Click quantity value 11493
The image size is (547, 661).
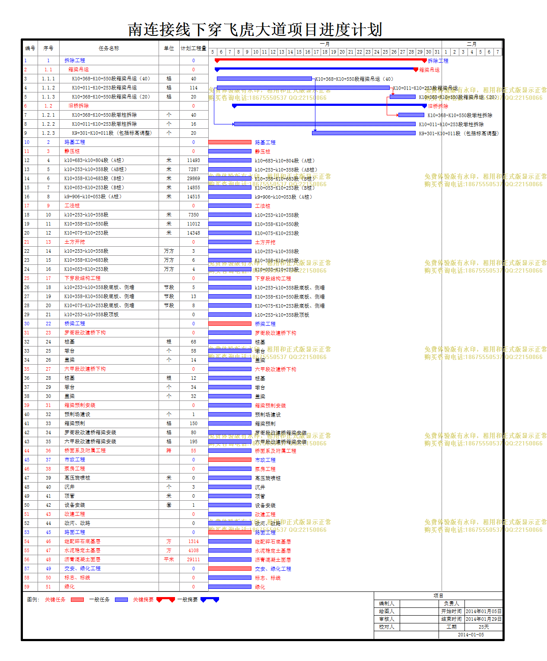(194, 160)
